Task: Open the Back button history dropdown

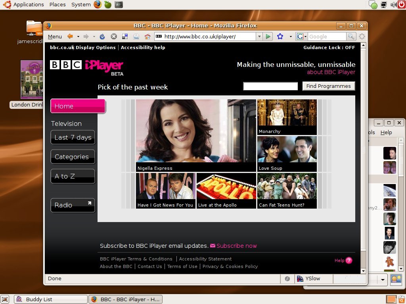Action: pos(79,36)
